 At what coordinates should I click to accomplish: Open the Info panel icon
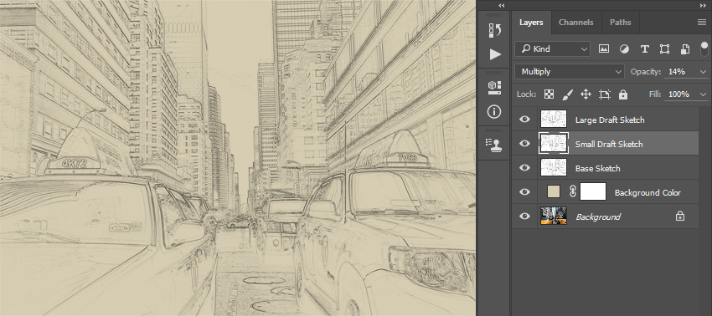[x=494, y=111]
